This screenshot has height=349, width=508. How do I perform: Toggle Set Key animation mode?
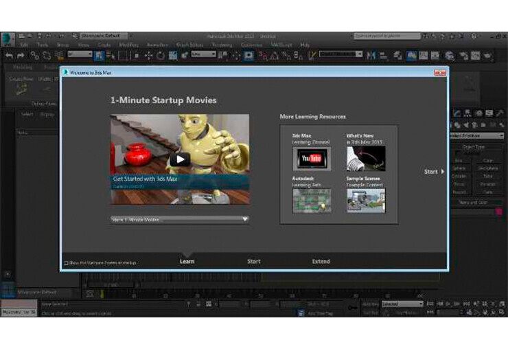(x=370, y=313)
